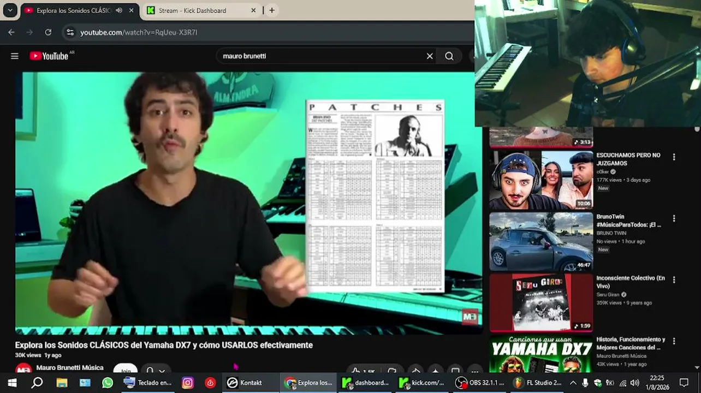Open Inconsciente Colectivo (En Vivo) title

click(630, 282)
